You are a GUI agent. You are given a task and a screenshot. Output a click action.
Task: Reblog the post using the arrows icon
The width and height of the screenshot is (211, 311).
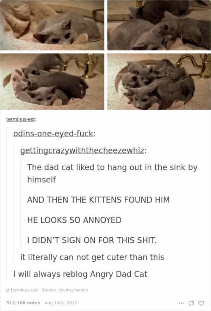click(x=191, y=303)
